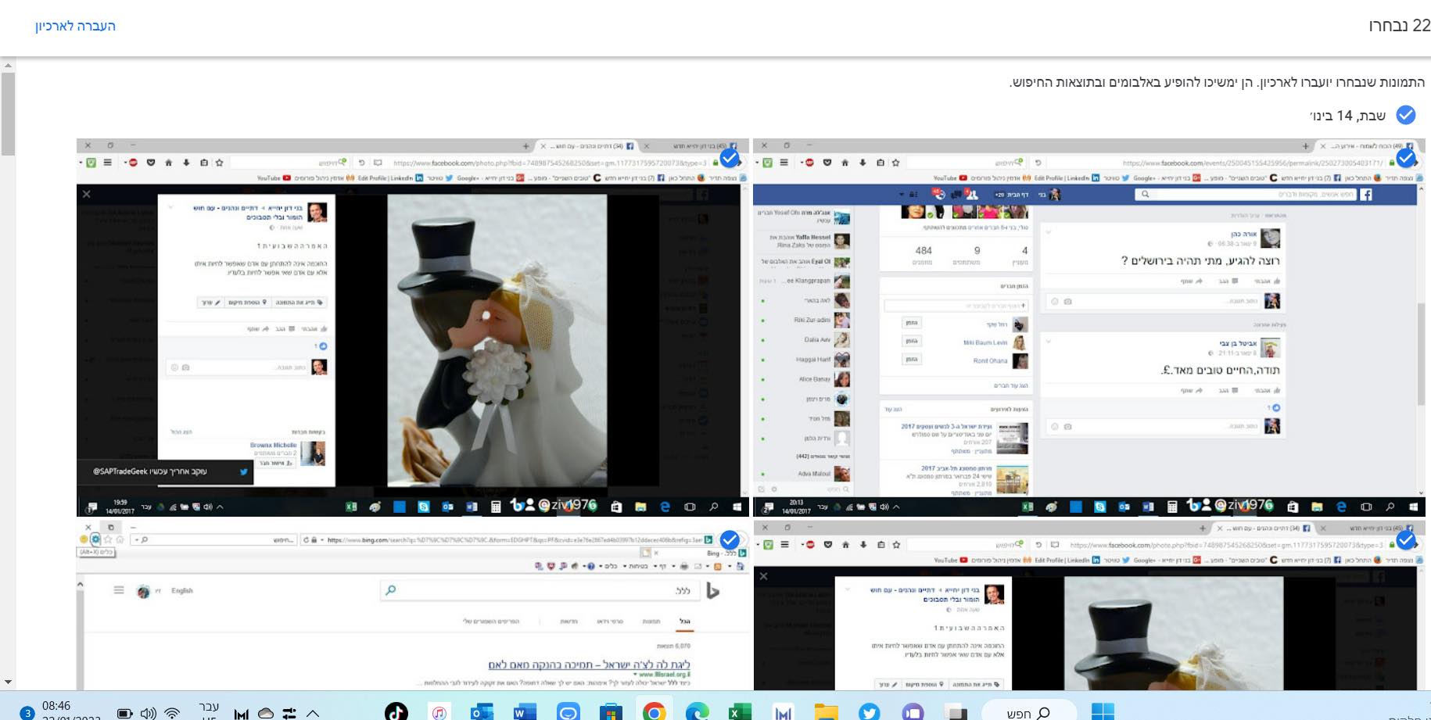
Task: Open the Twitter app in the taskbar
Action: point(869,711)
